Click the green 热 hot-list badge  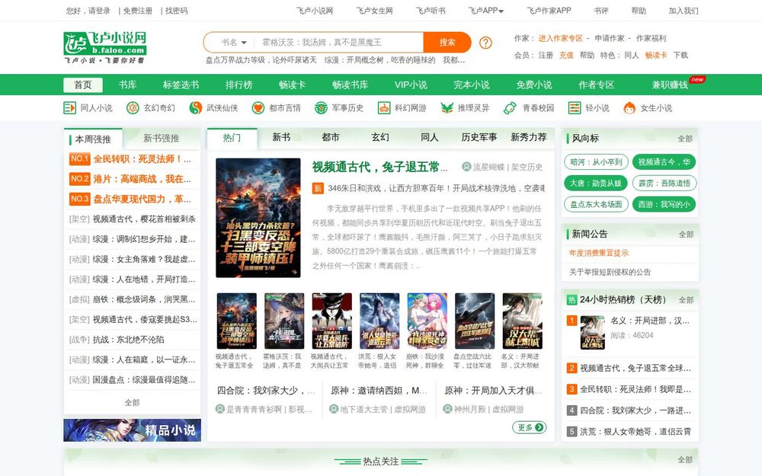tap(572, 299)
